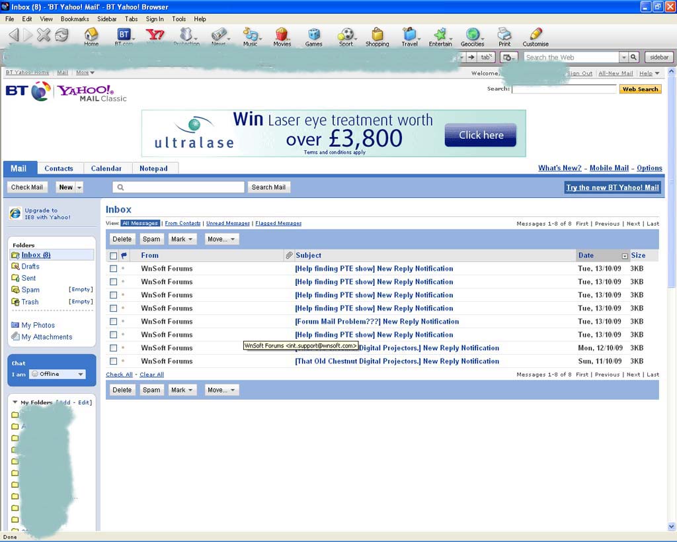The width and height of the screenshot is (677, 542).
Task: Click the Print toolbar icon
Action: tap(504, 36)
